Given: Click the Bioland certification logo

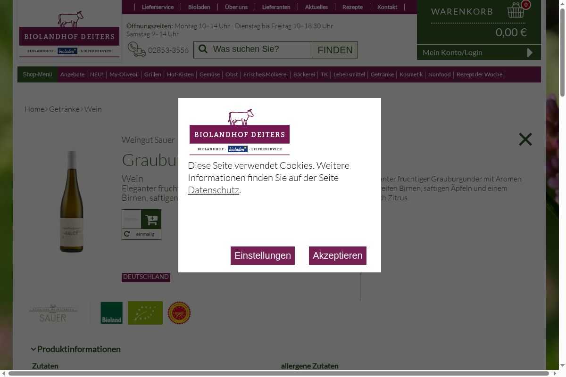Looking at the screenshot, I should [x=111, y=313].
